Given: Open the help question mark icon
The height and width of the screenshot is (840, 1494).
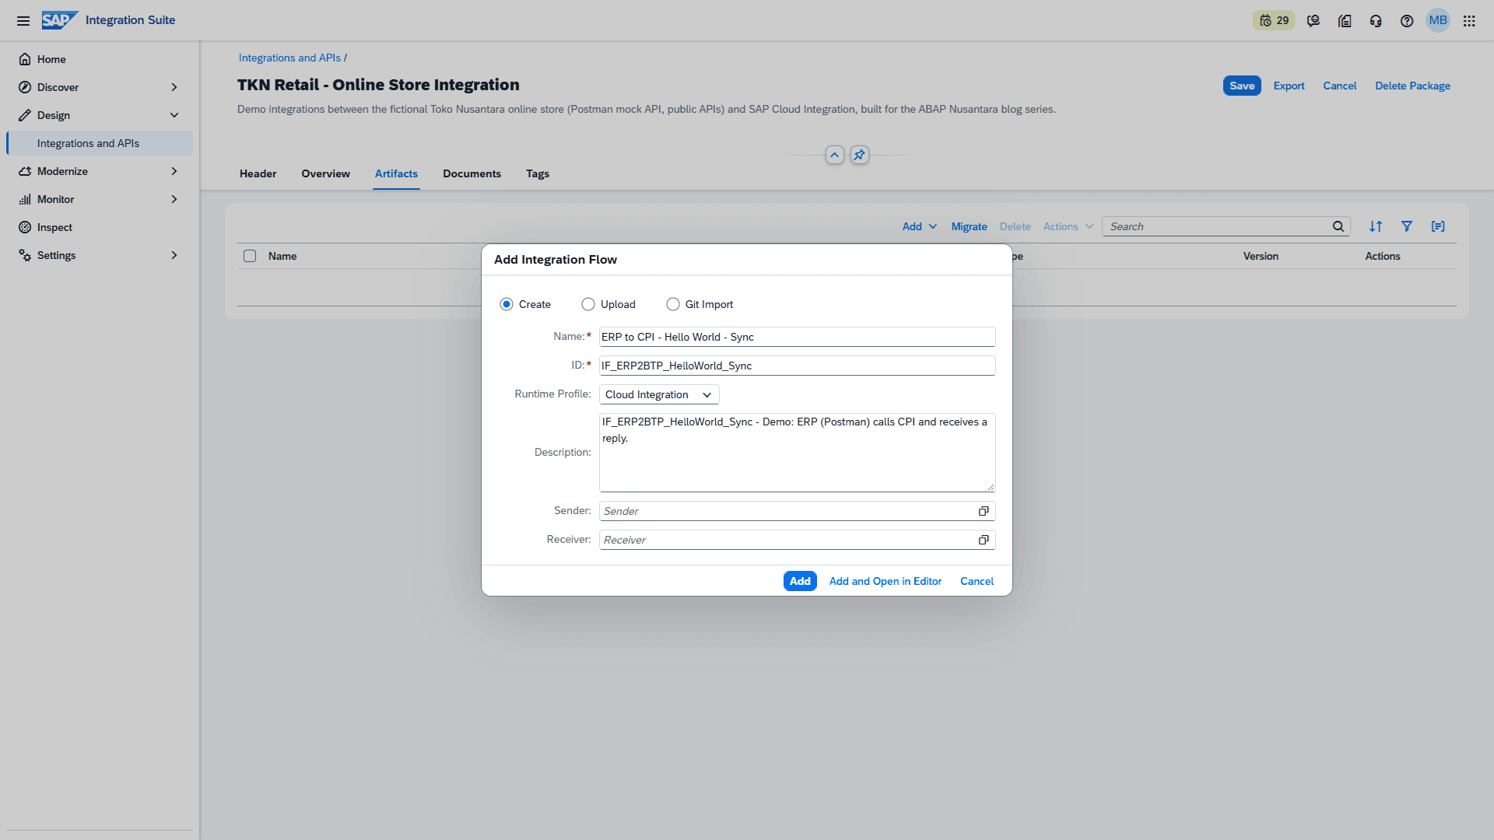Looking at the screenshot, I should 1407,21.
